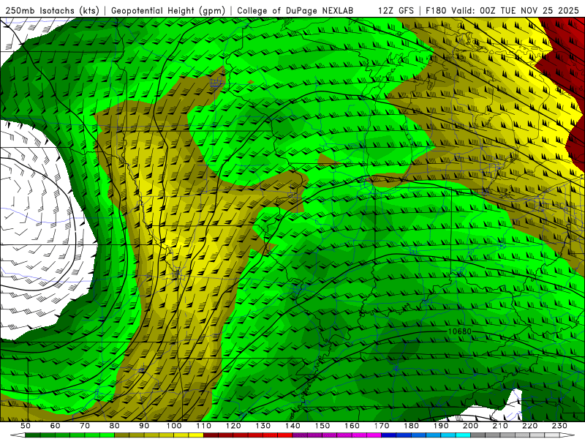The image size is (585, 439).
Task: Pick the bright green swatch between 70 and 80
Action: (x=107, y=435)
